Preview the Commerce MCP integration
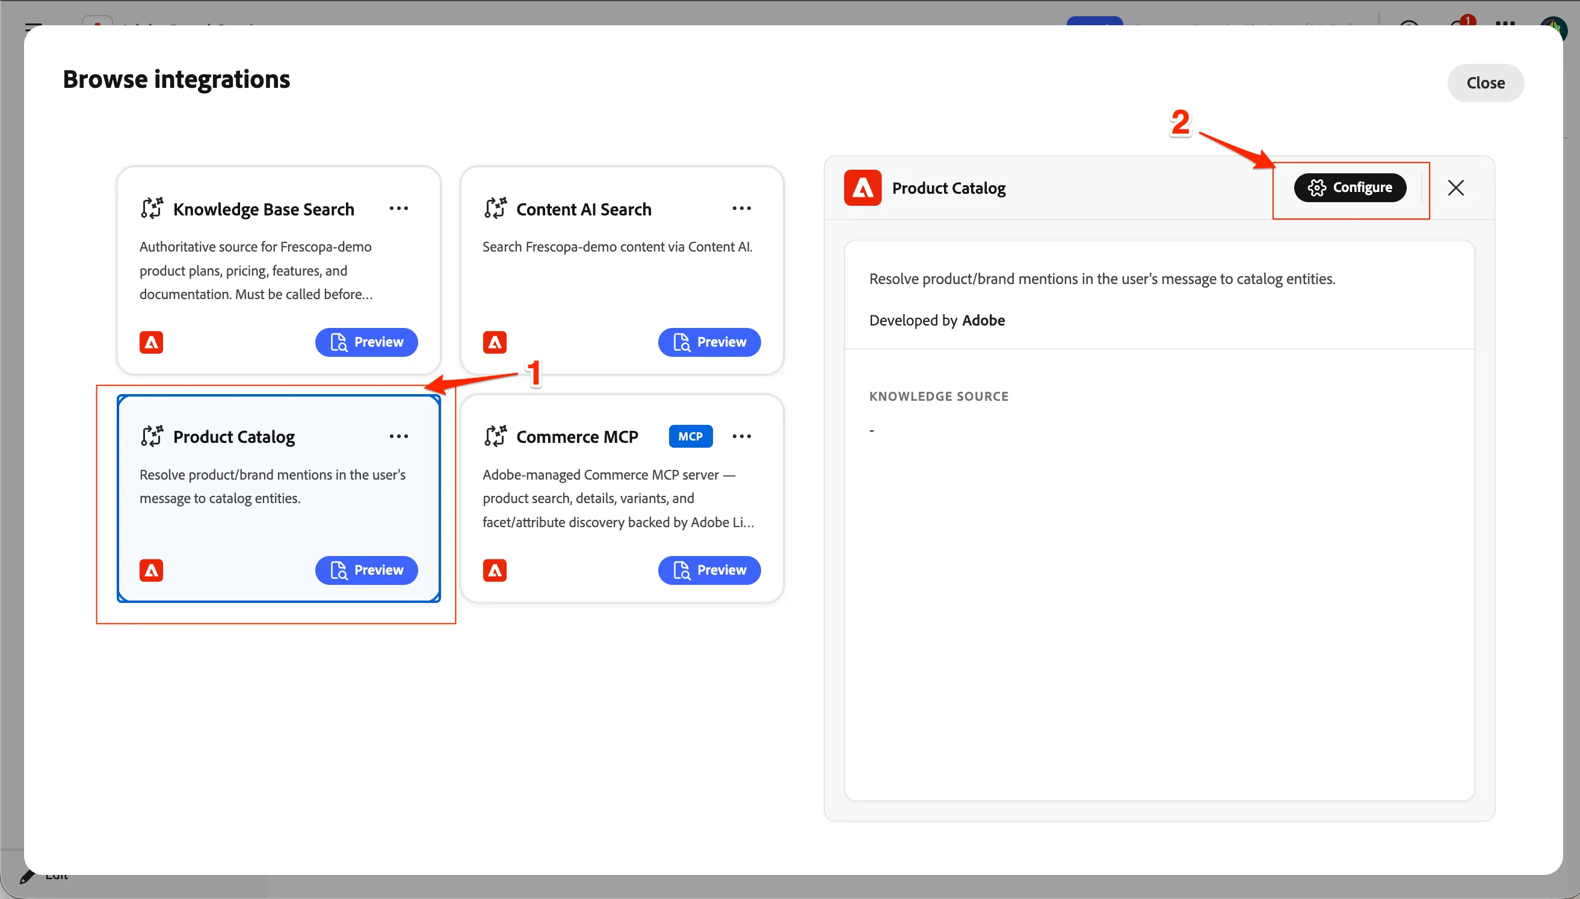 coord(709,570)
